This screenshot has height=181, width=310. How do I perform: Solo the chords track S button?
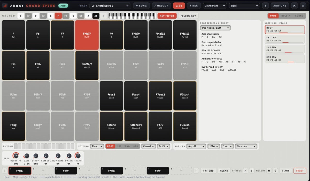[x=251, y=171]
